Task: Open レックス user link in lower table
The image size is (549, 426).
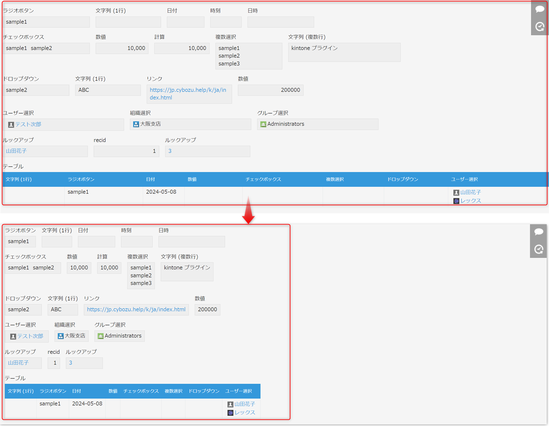Action: [245, 412]
